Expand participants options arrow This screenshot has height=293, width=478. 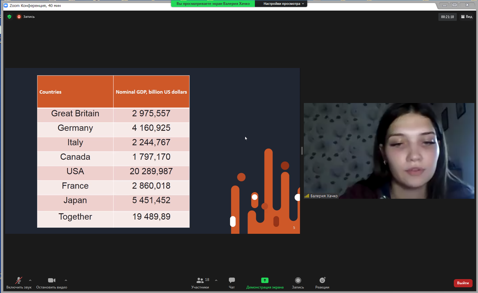pyautogui.click(x=216, y=280)
